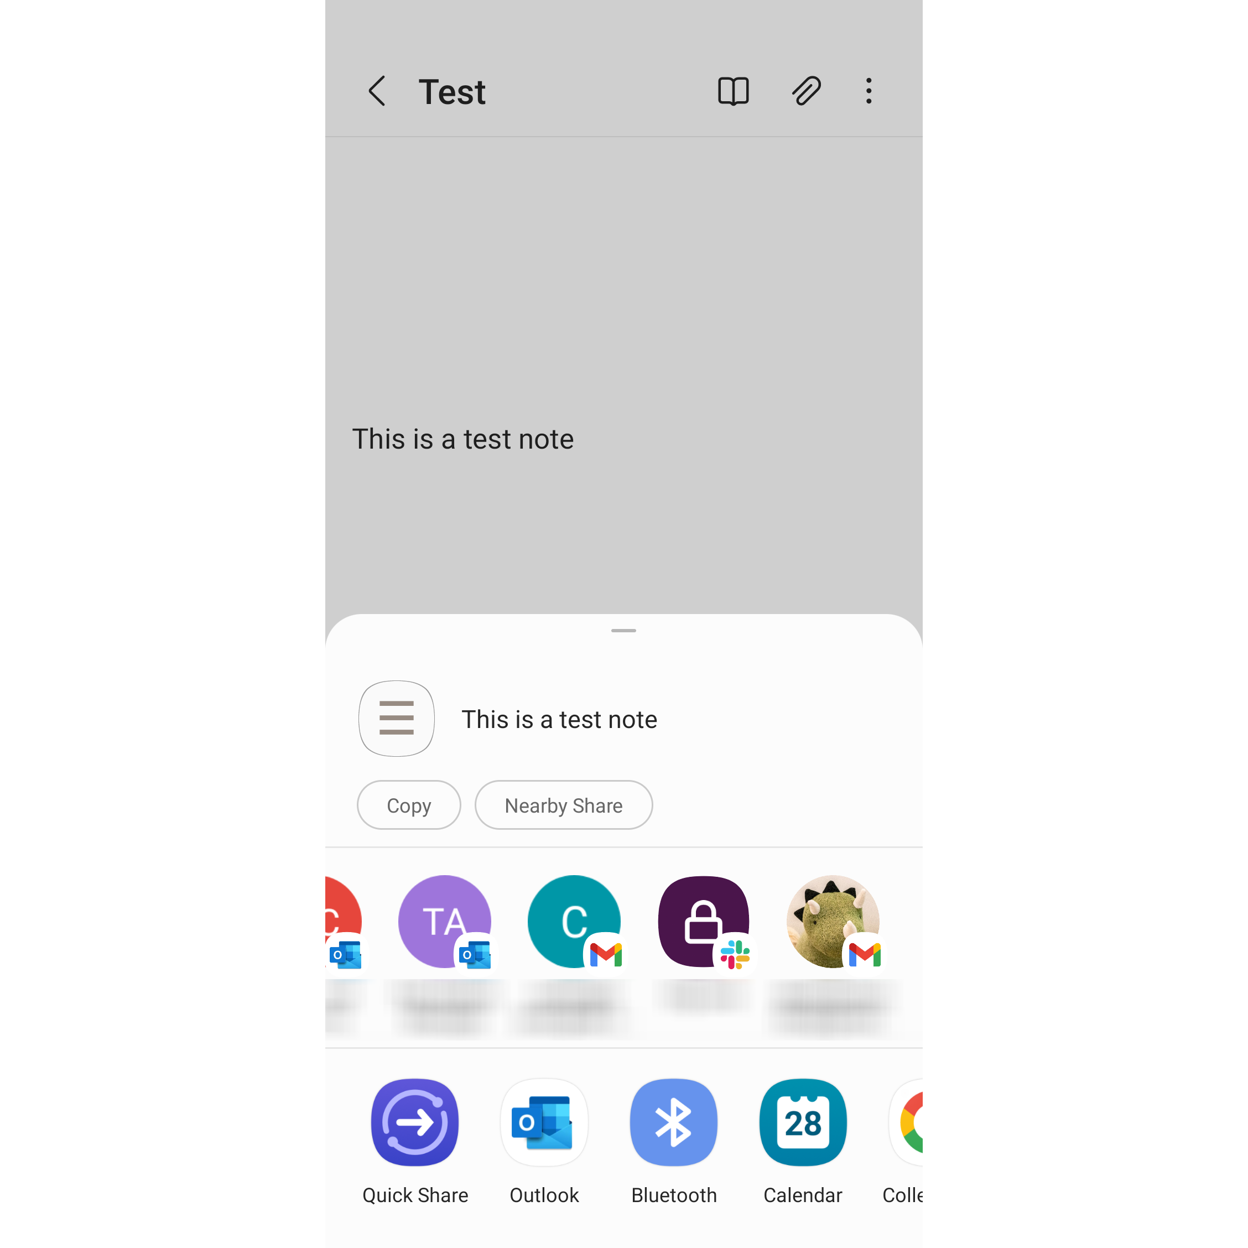Tap the back arrow navigation
Viewport: 1248px width, 1248px height.
pos(377,90)
